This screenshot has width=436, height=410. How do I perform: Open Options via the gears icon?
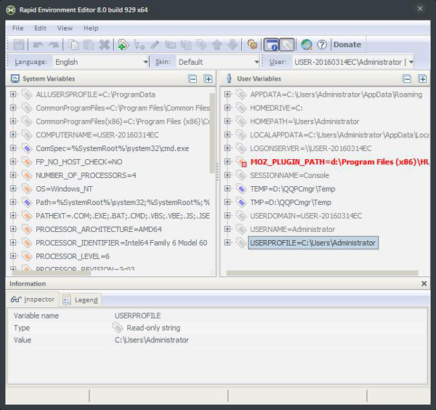coord(252,44)
